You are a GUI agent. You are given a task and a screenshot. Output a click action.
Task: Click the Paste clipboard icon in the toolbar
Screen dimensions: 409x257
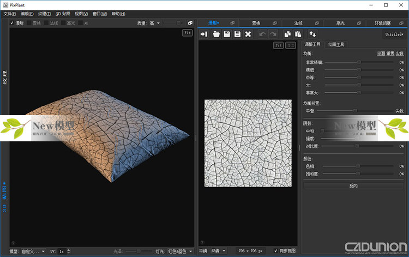tap(298, 34)
